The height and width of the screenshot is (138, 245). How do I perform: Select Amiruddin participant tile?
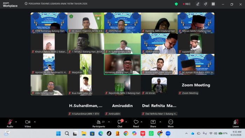tap(122, 106)
